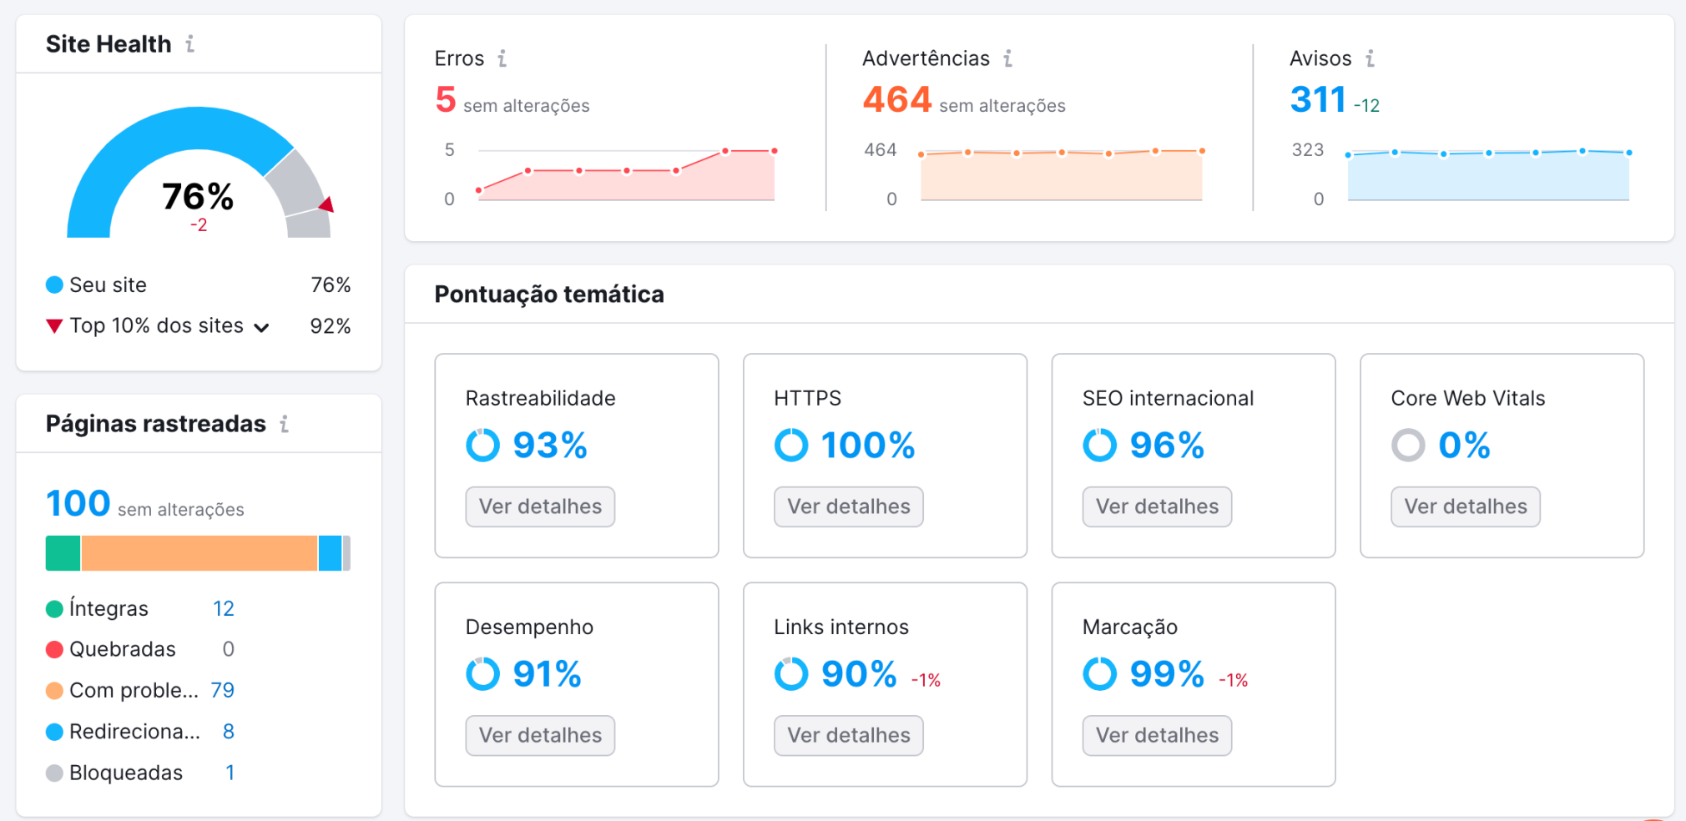The width and height of the screenshot is (1686, 821).
Task: Click the 79 pages with problems link
Action: coord(222,690)
